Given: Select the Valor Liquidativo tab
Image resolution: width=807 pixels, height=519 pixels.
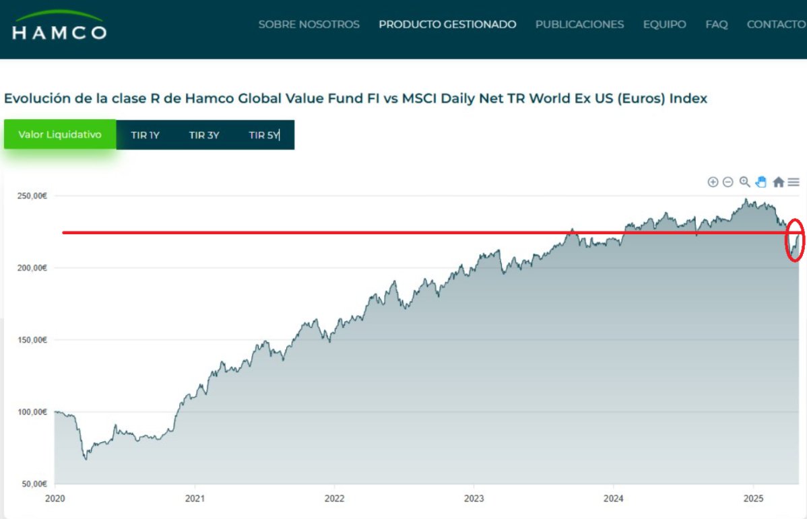Looking at the screenshot, I should pos(60,135).
